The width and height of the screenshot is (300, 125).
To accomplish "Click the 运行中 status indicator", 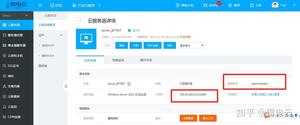I will point(134,30).
